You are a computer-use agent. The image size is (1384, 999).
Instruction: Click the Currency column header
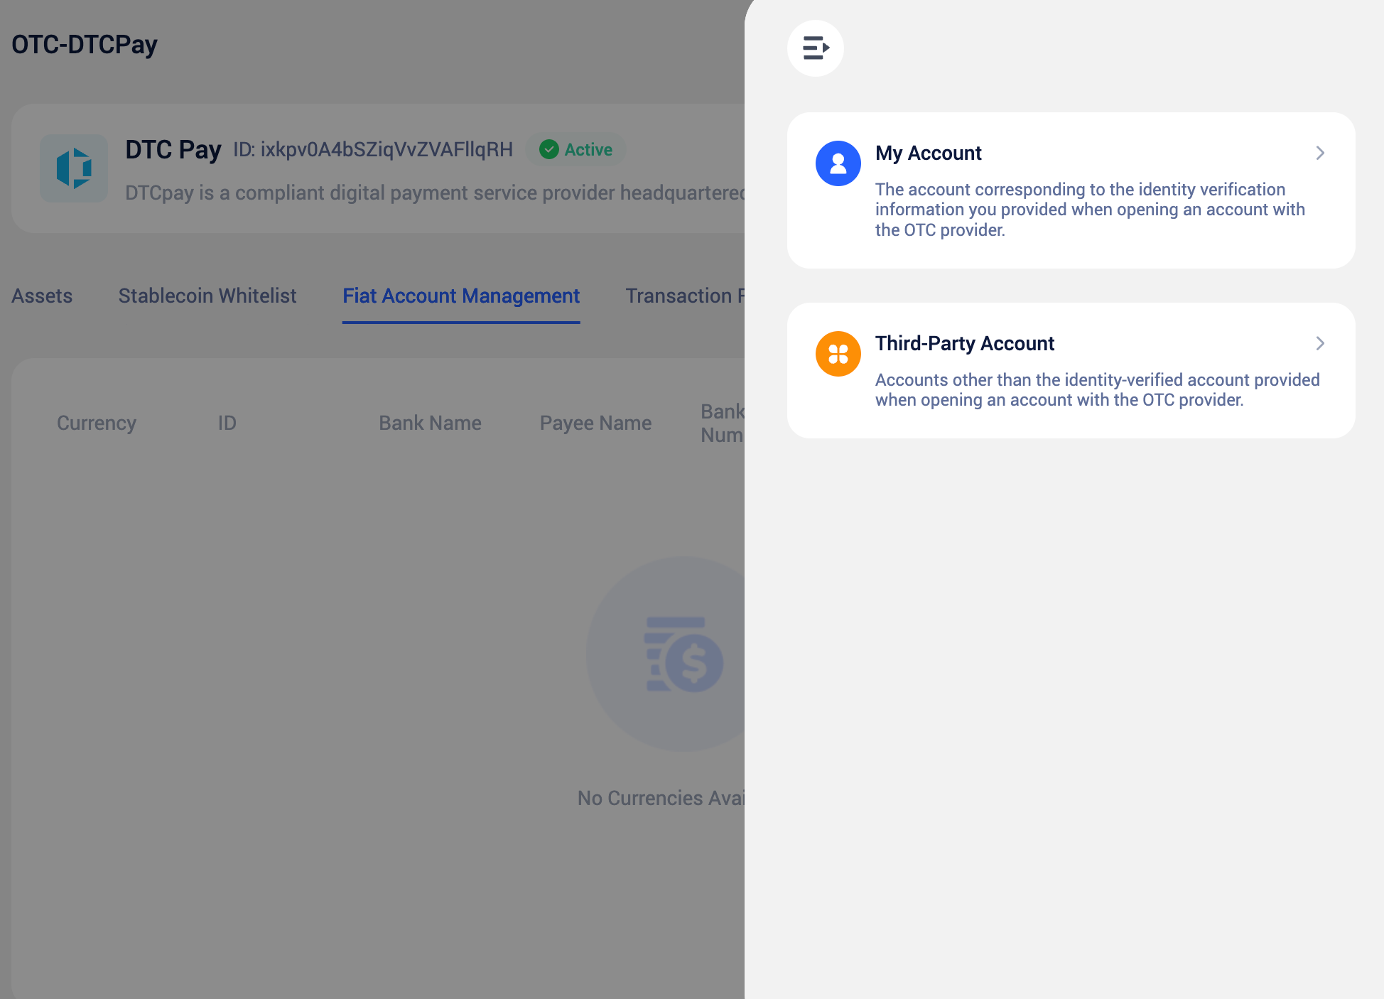pyautogui.click(x=97, y=423)
